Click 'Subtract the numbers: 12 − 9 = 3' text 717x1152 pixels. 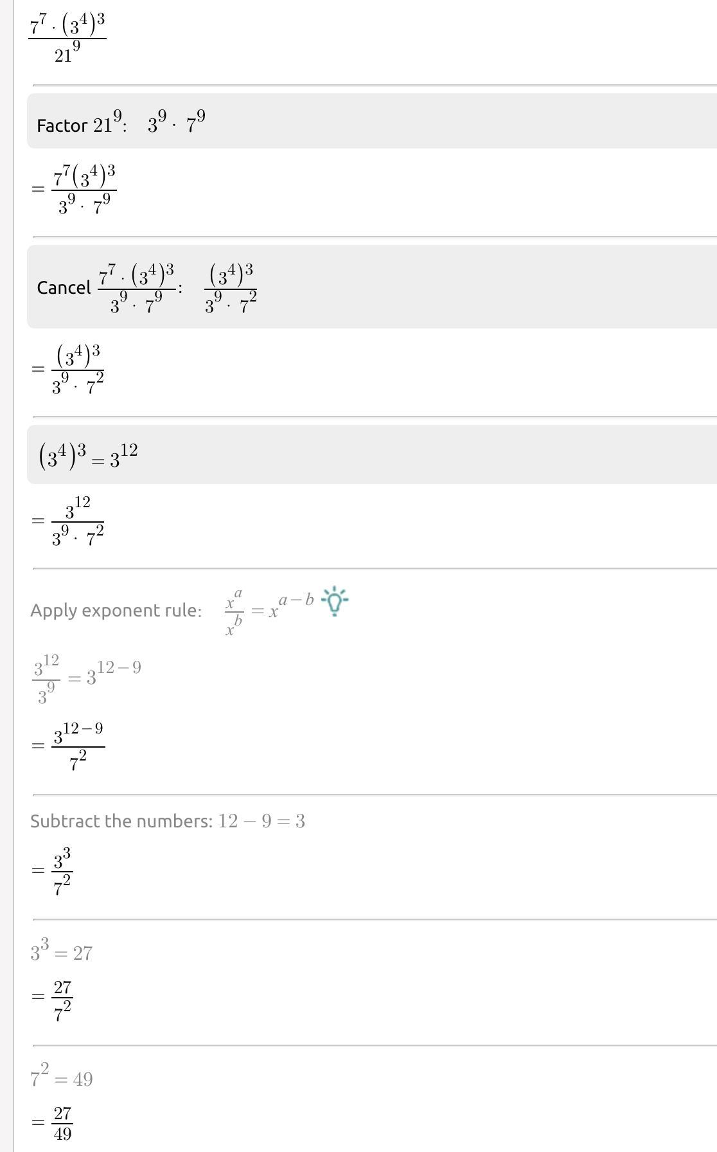click(x=167, y=821)
